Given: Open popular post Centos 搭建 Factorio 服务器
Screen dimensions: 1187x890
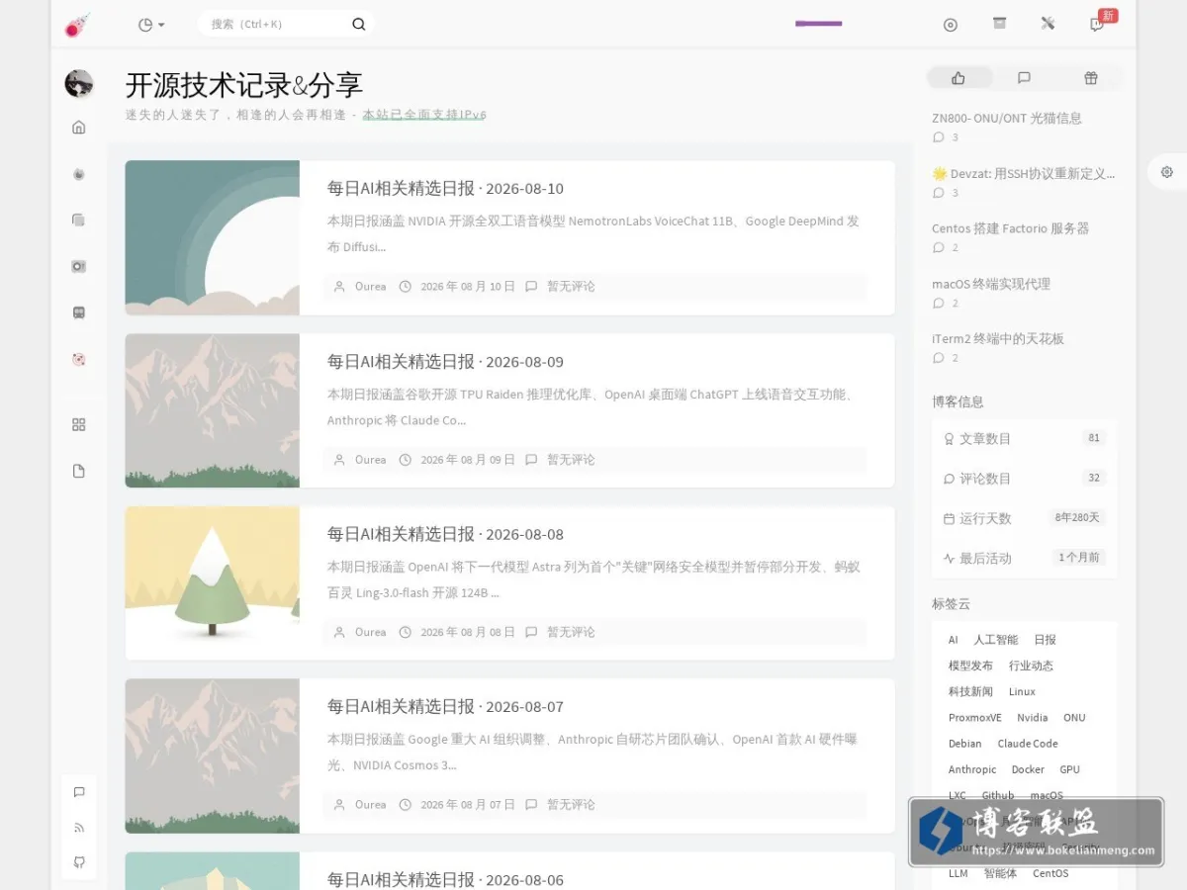Looking at the screenshot, I should coord(1010,228).
